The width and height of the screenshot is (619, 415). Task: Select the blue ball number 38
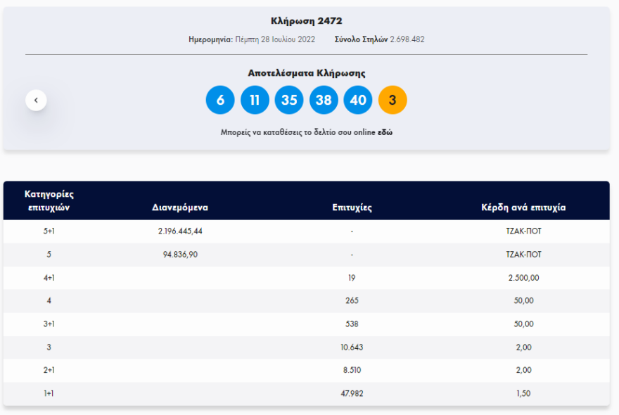324,100
